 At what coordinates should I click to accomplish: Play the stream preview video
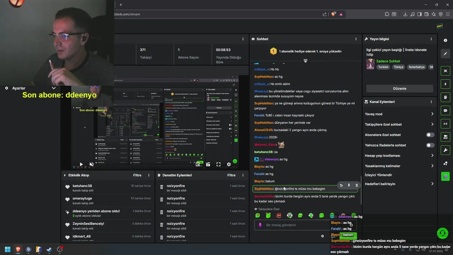click(81, 164)
